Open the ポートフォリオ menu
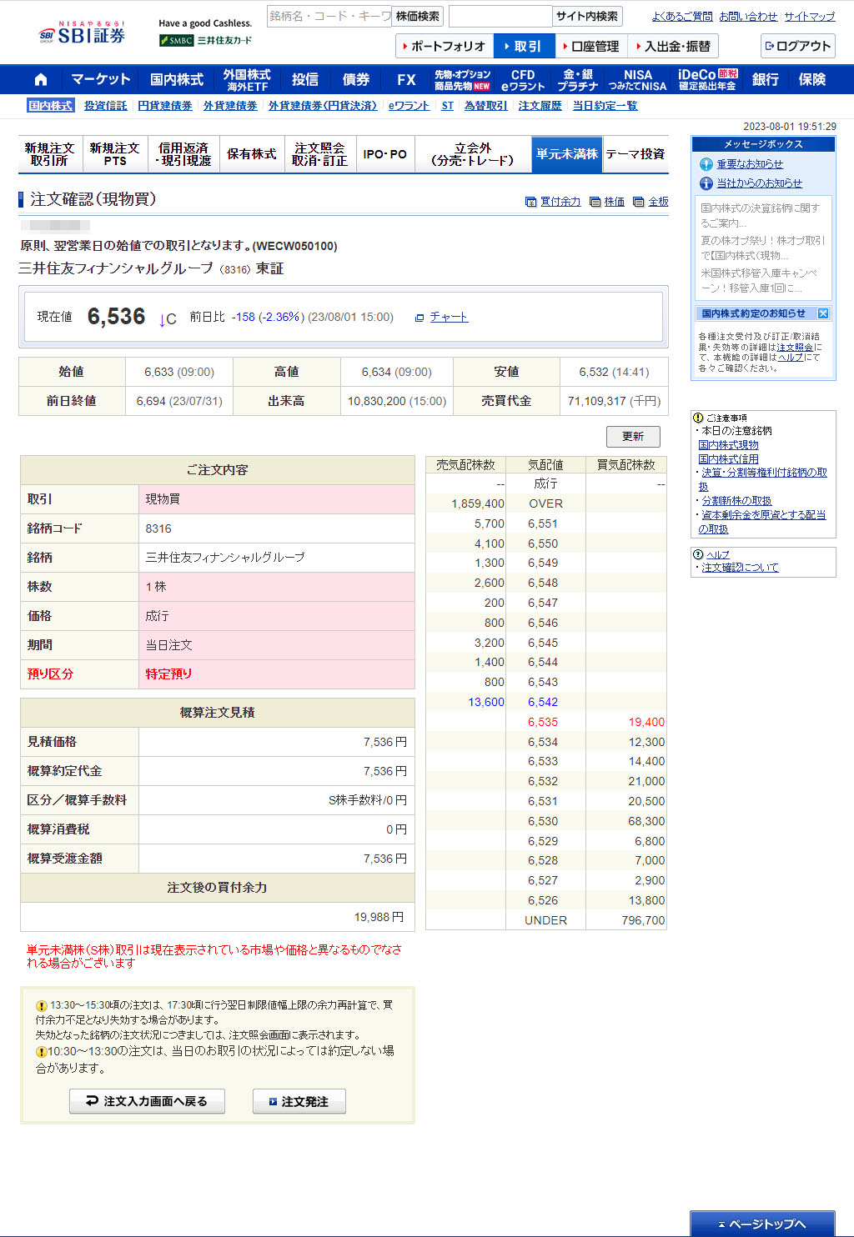This screenshot has height=1237, width=854. click(x=444, y=47)
